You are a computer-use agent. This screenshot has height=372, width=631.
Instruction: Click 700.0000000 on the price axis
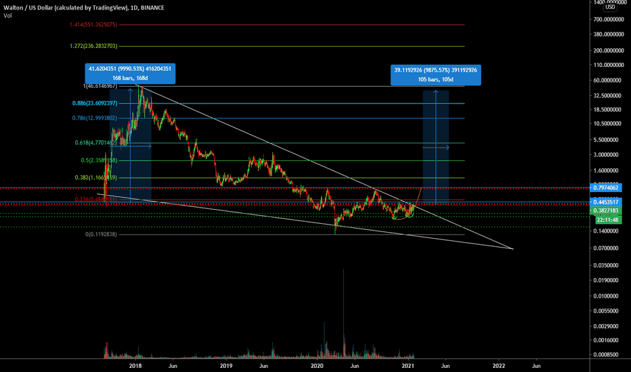pyautogui.click(x=609, y=20)
